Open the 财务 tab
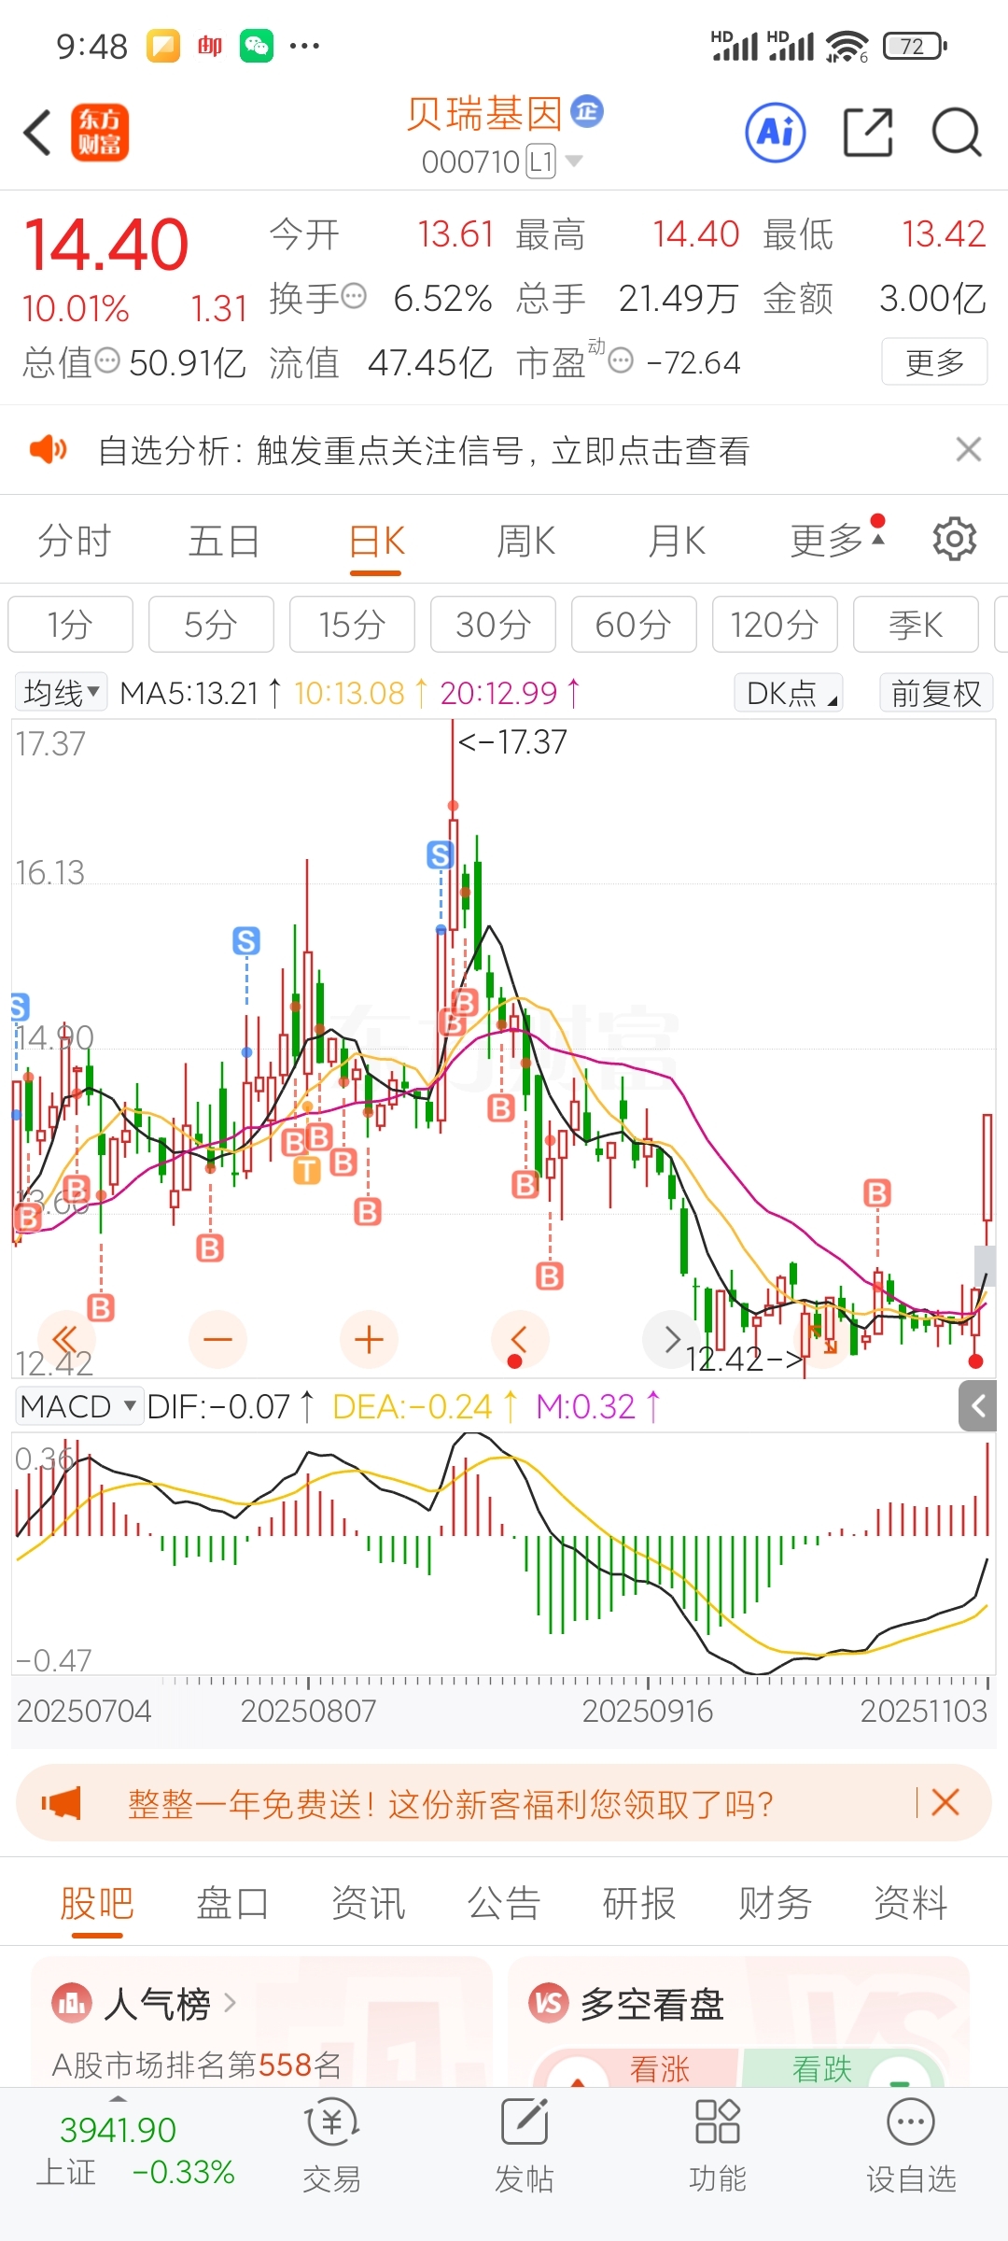Image resolution: width=1008 pixels, height=2241 pixels. tap(775, 1903)
